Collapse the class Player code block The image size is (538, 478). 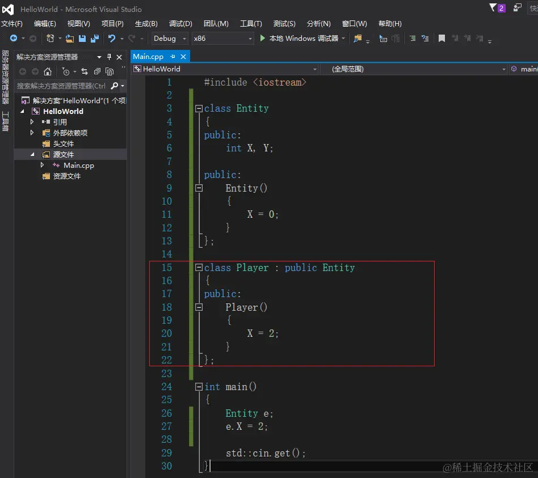(x=199, y=268)
